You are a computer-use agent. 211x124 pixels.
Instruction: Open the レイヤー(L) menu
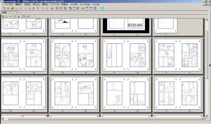[x=55, y=4]
